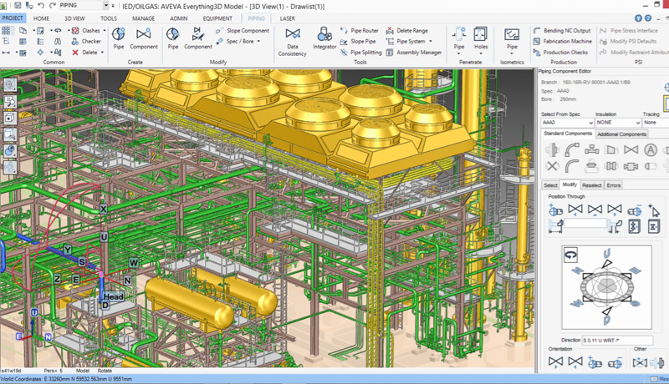Open the 3D VIEW ribbon tab
Viewport: 669px width, 384px height.
coord(74,18)
